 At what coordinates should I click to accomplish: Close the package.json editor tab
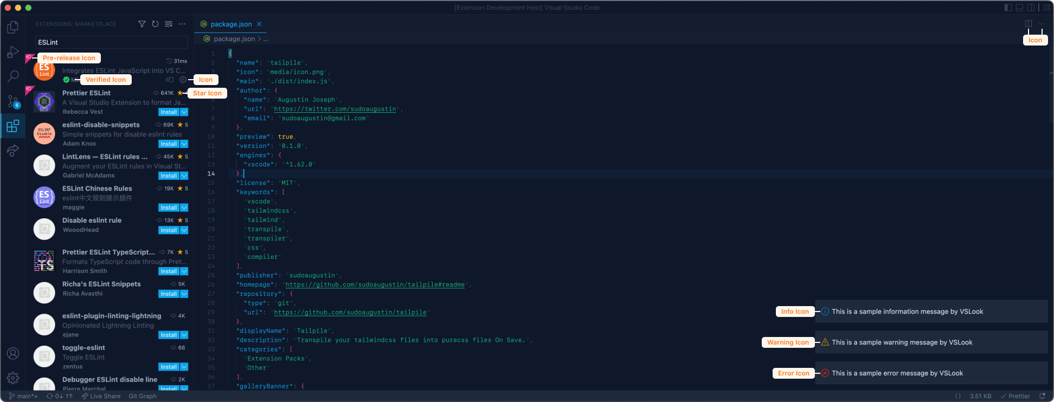[x=259, y=24]
